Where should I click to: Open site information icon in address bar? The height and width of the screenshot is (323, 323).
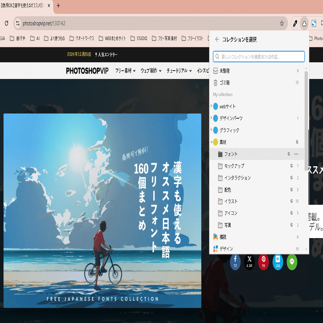(18, 23)
